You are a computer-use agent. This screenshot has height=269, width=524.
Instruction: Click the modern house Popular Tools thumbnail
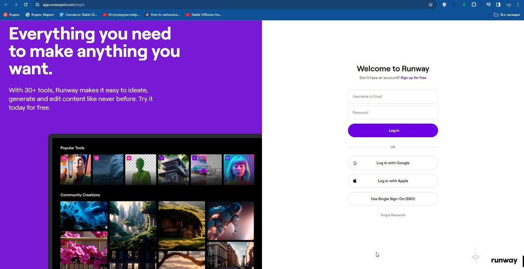click(173, 170)
